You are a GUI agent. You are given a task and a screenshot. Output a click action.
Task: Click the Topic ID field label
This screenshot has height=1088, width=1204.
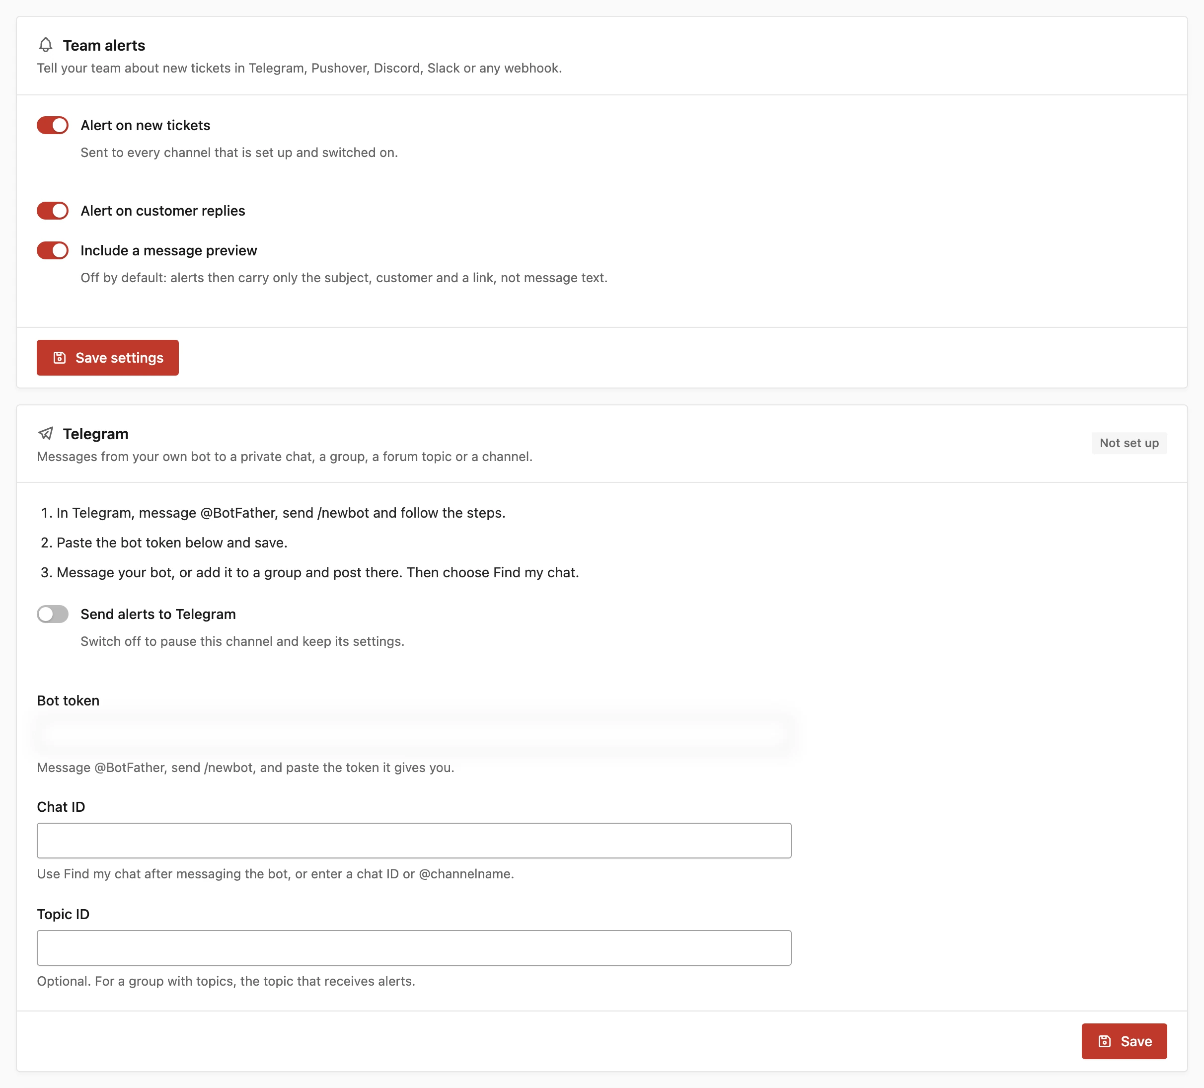tap(63, 914)
